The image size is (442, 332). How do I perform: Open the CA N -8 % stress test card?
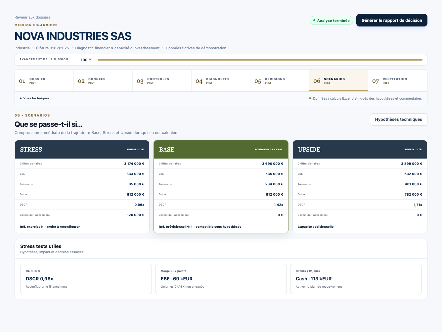(86, 279)
